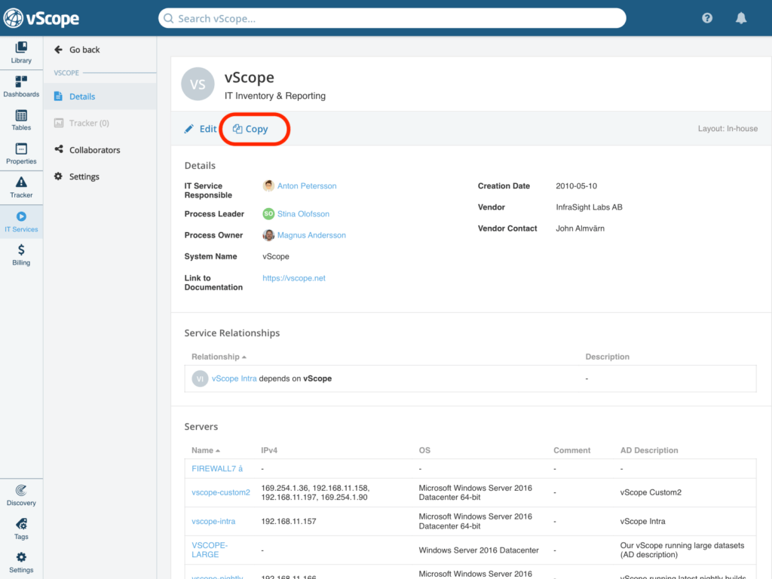Image resolution: width=772 pixels, height=579 pixels.
Task: Click Anton Petersson's avatar
Action: (268, 185)
